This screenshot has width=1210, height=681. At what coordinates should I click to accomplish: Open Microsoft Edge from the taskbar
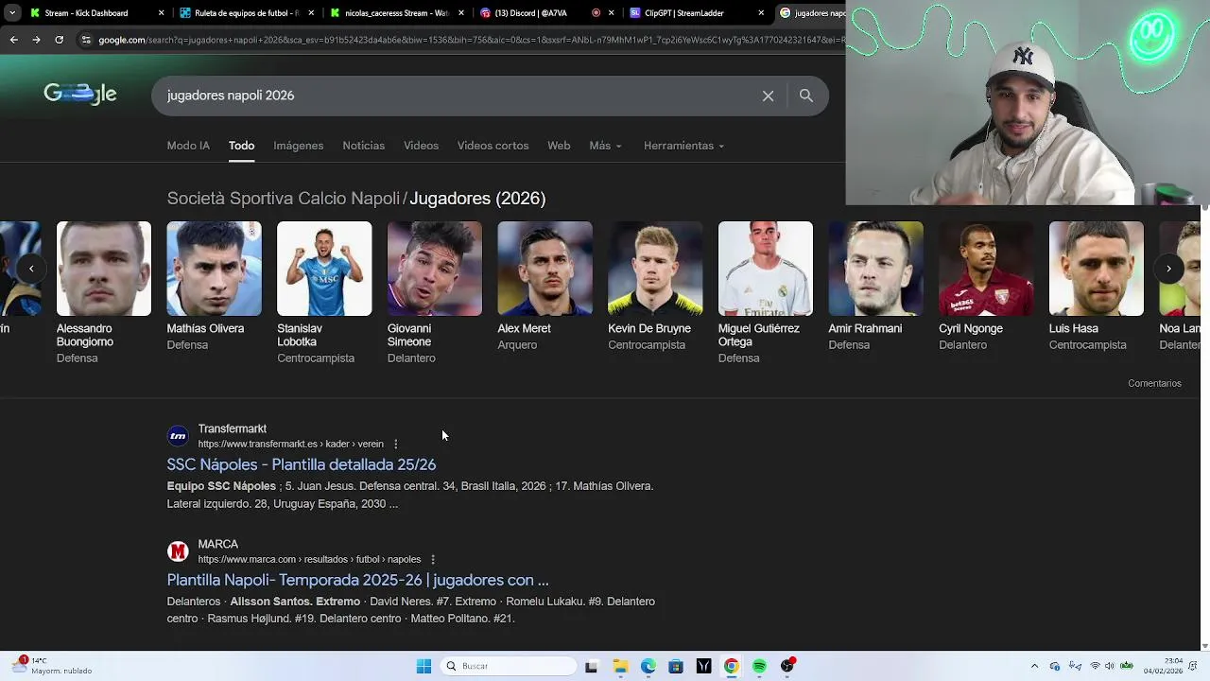click(x=648, y=666)
